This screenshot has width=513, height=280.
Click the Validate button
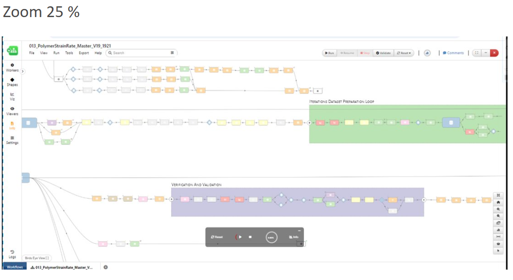pos(383,53)
